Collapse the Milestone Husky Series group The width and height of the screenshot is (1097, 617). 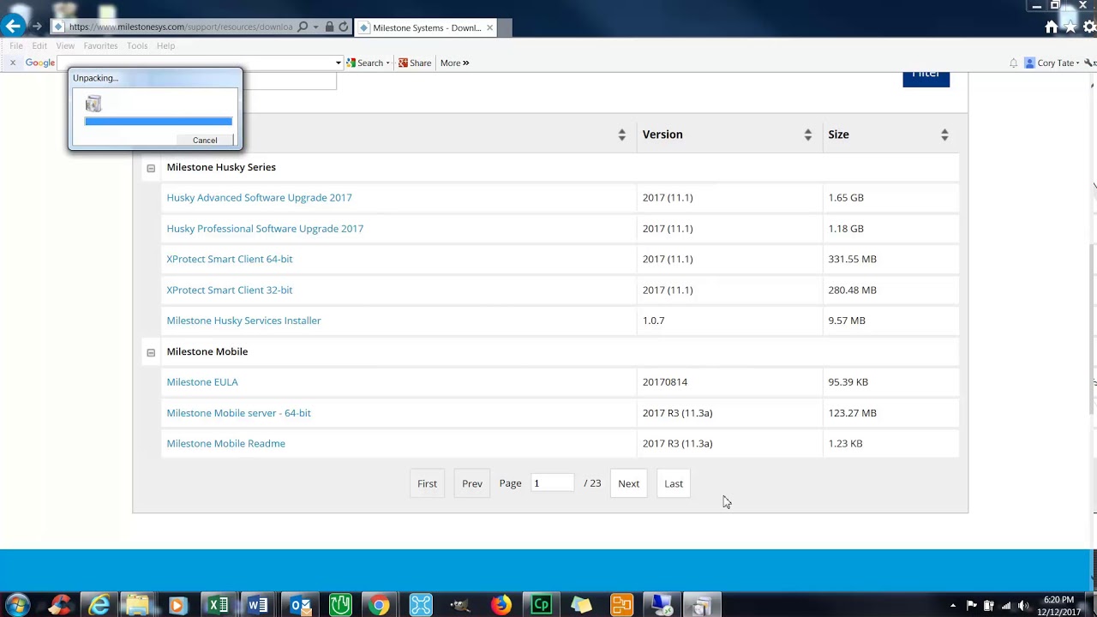point(151,168)
